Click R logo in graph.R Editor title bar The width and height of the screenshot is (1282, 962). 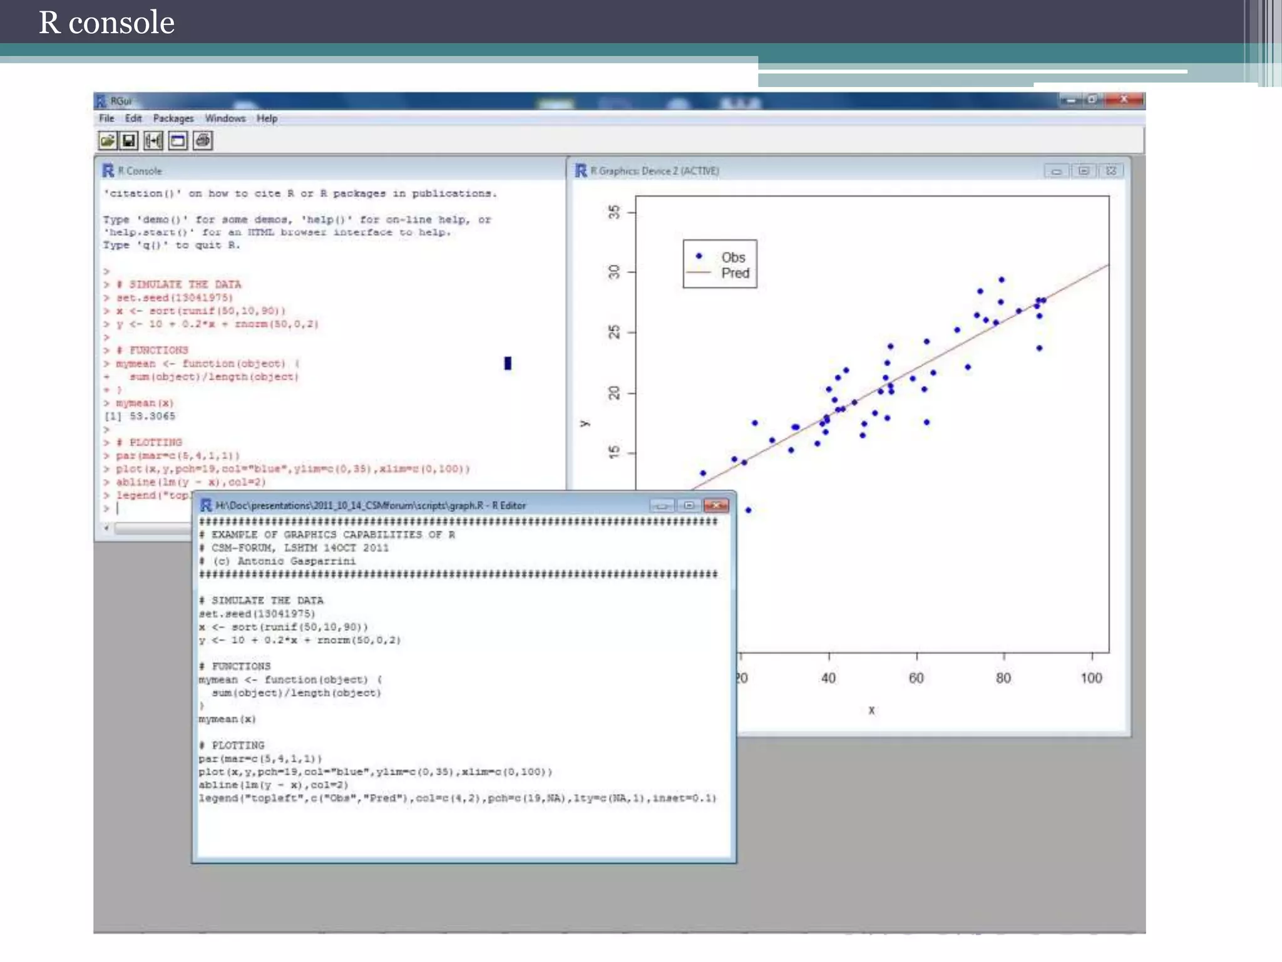[205, 505]
